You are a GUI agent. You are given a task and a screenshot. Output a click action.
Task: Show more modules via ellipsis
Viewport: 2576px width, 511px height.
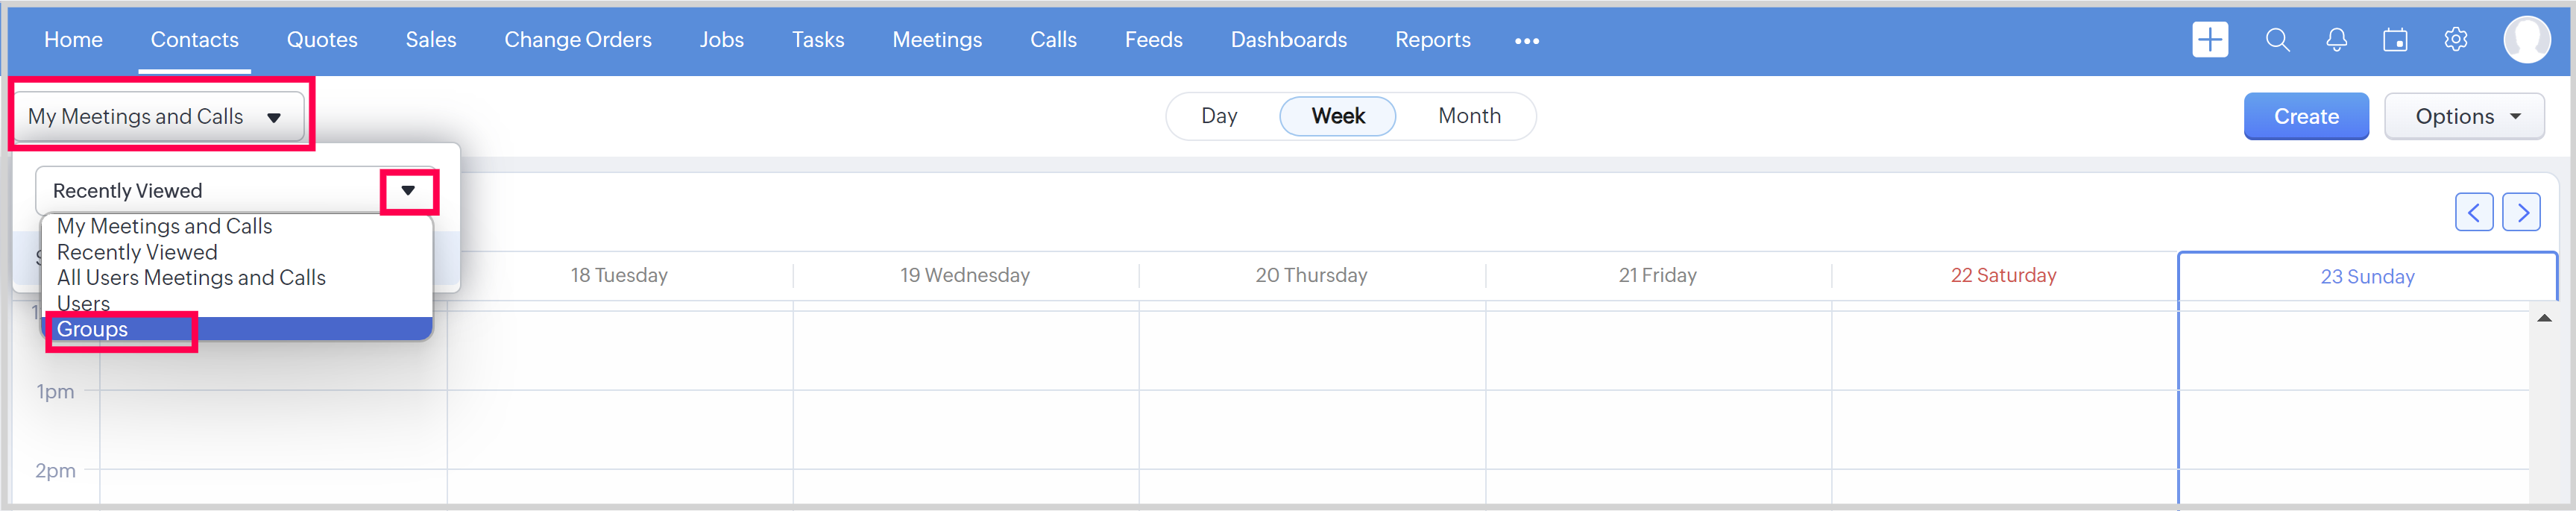click(1526, 41)
